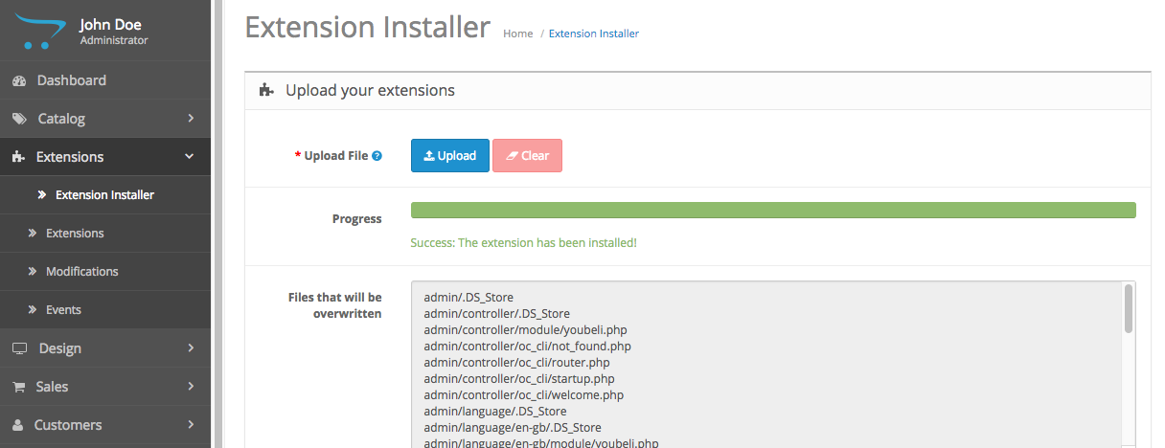Click the green installation progress bar
The image size is (1165, 448).
pos(772,211)
